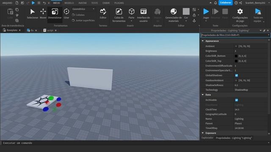Click the TimeOfDay value field
The image size is (271, 152).
point(251,128)
